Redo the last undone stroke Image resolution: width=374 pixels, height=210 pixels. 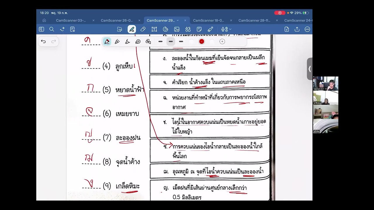[53, 41]
